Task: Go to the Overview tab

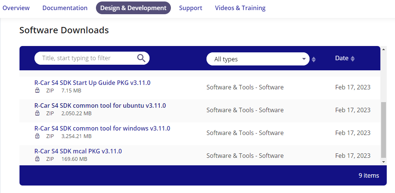Action: (16, 8)
